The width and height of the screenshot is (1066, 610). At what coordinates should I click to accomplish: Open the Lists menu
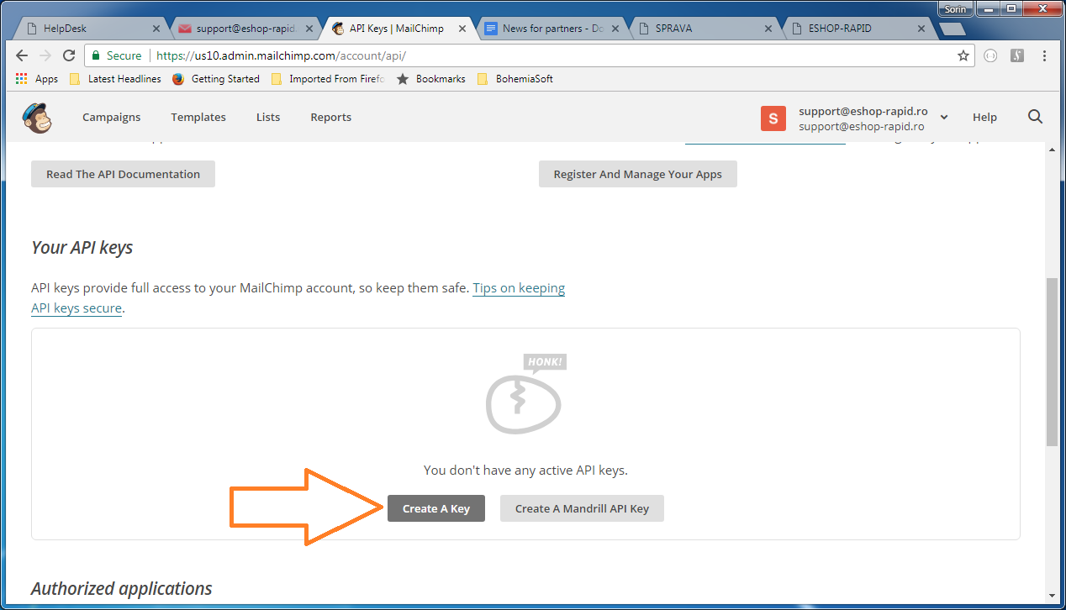[x=268, y=118]
